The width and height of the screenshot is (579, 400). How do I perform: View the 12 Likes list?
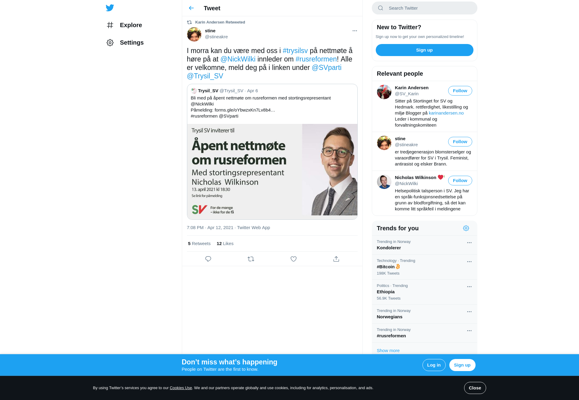(225, 244)
